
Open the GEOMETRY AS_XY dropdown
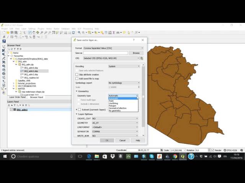[115, 123]
